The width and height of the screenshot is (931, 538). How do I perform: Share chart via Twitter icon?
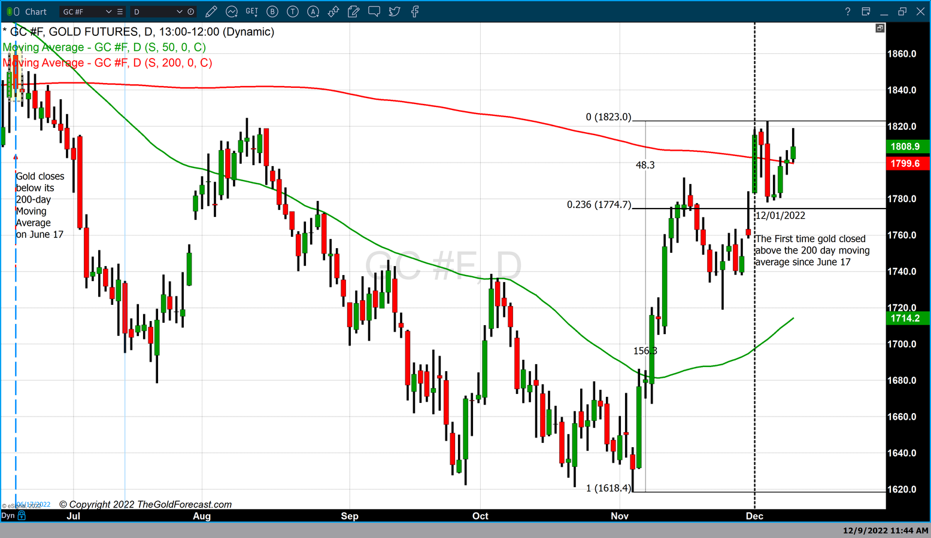pyautogui.click(x=395, y=11)
